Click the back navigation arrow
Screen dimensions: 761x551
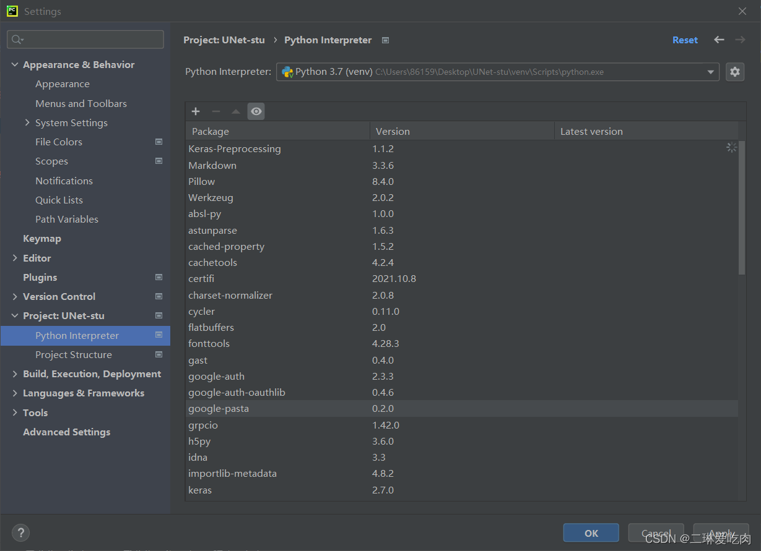click(719, 40)
